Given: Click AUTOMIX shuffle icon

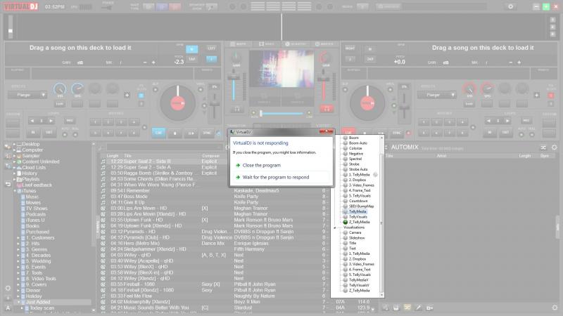Looking at the screenshot, I should click(x=543, y=147).
